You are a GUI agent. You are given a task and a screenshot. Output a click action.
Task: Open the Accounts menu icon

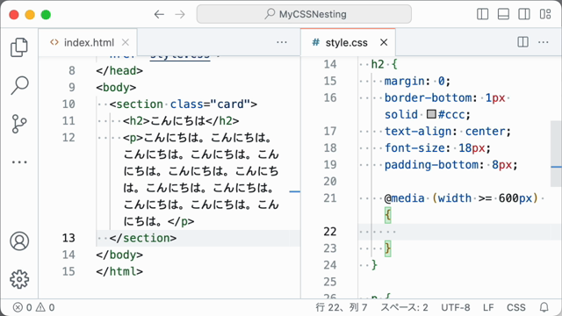tap(19, 241)
